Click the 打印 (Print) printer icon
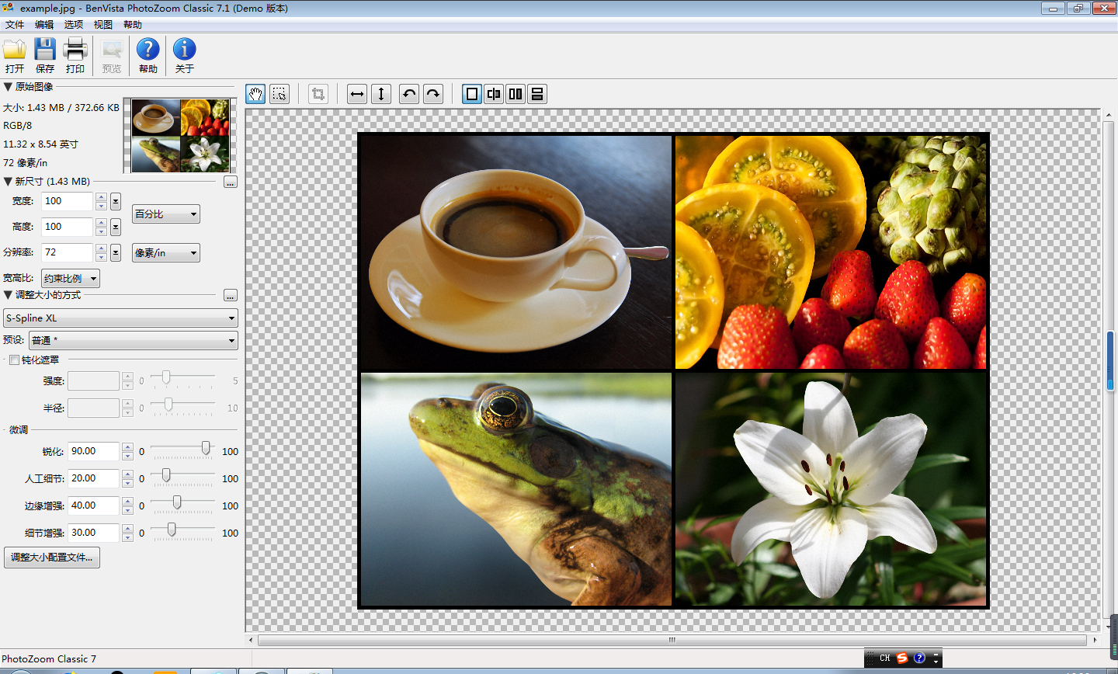The height and width of the screenshot is (674, 1118). pyautogui.click(x=75, y=49)
